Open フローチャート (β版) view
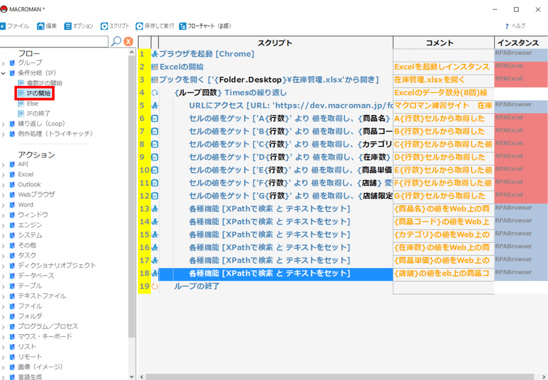 tap(205, 26)
